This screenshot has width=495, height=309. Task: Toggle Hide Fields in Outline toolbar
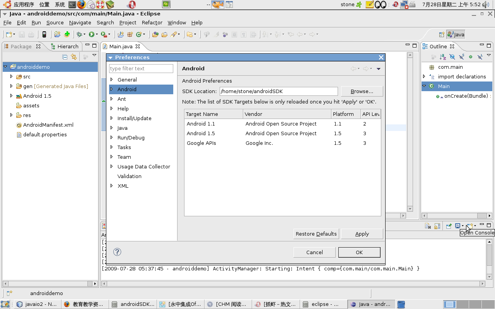pyautogui.click(x=452, y=57)
